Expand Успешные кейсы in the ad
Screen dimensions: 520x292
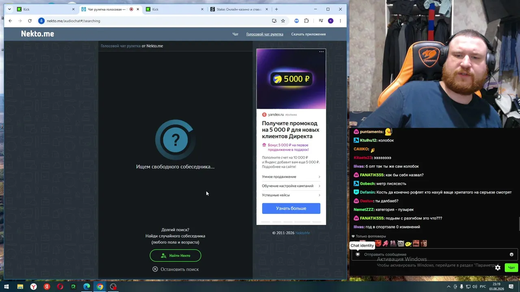pos(291,195)
